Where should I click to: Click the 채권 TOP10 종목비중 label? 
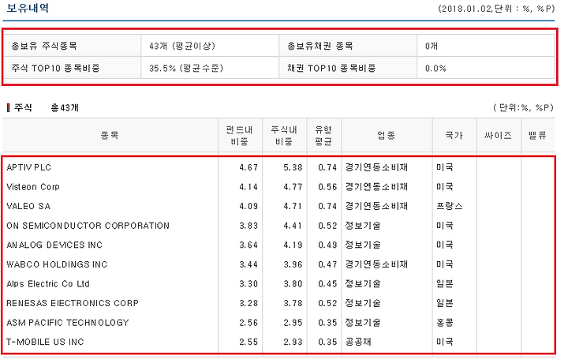(x=331, y=68)
